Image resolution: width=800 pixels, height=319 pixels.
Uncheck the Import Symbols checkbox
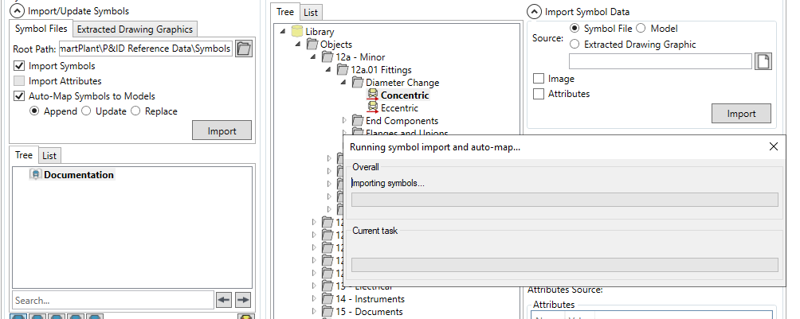point(20,66)
